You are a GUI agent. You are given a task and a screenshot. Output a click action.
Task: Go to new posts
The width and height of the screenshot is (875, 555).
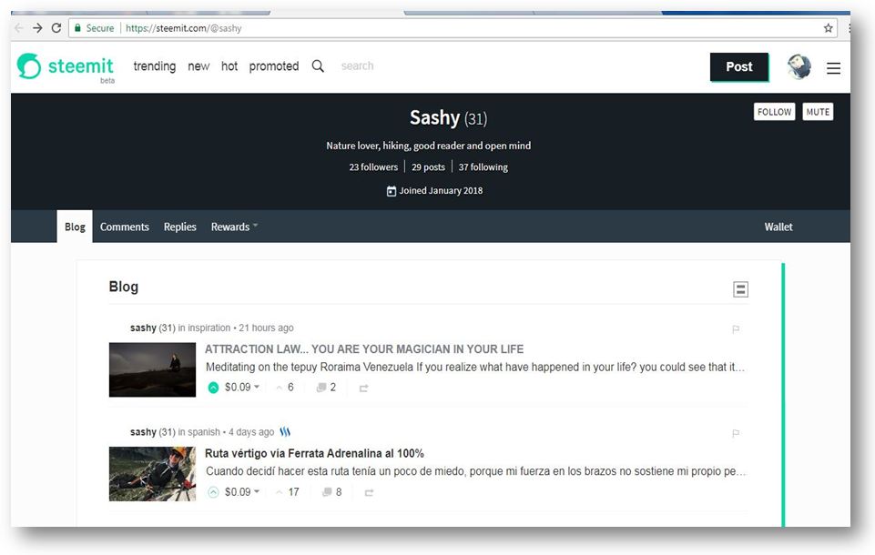[x=198, y=66]
